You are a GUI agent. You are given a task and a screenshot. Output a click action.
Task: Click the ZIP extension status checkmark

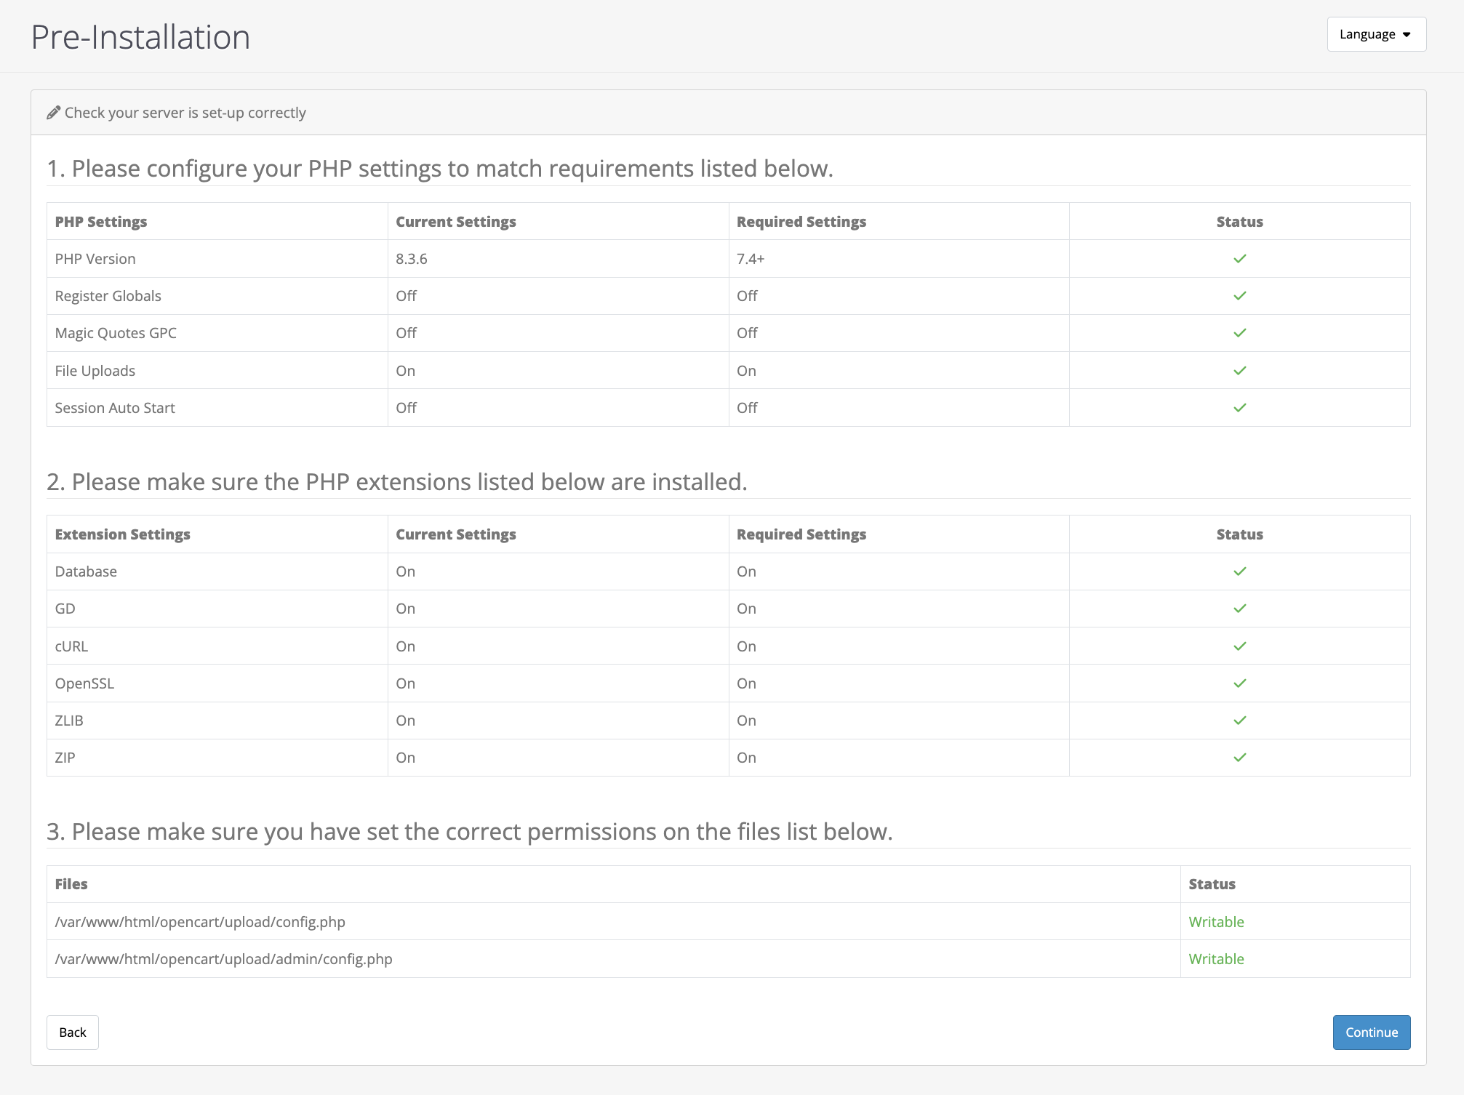pos(1239,757)
